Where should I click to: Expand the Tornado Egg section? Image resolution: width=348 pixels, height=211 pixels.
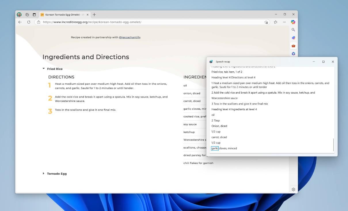(44, 174)
